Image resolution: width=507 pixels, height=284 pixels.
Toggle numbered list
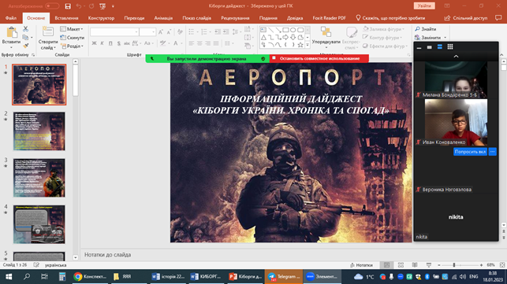coord(205,32)
